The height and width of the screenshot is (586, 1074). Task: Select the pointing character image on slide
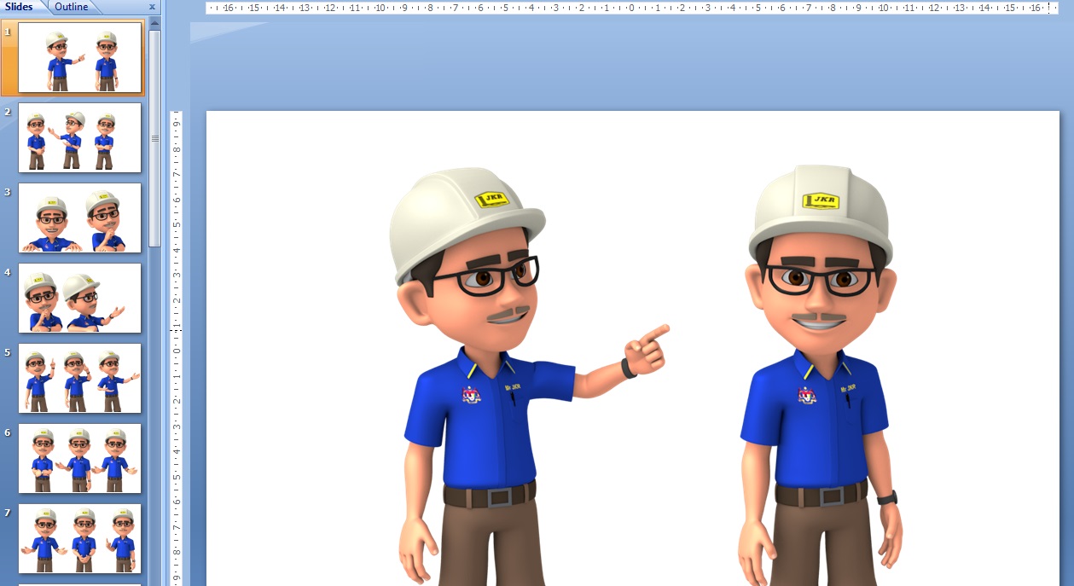[529, 376]
